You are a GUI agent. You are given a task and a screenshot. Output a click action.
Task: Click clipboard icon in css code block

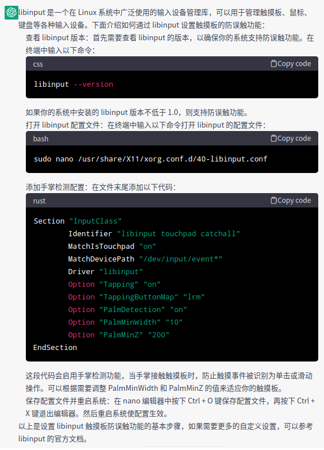tap(274, 64)
